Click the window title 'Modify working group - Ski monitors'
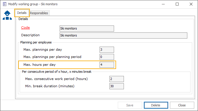198x111 pixels. [33, 4]
